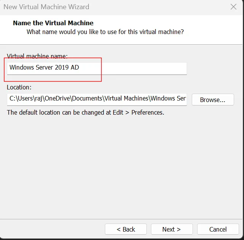Click 'OneDrive' in the location path
This screenshot has width=244, height=240.
click(57, 98)
